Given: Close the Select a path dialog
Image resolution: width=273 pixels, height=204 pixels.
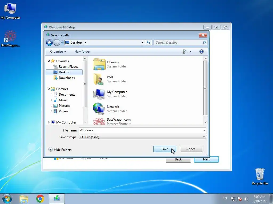Looking at the screenshot, I should tap(203, 35).
